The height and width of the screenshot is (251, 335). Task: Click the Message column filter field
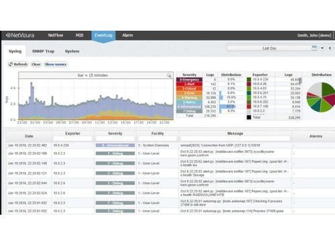tap(235, 139)
